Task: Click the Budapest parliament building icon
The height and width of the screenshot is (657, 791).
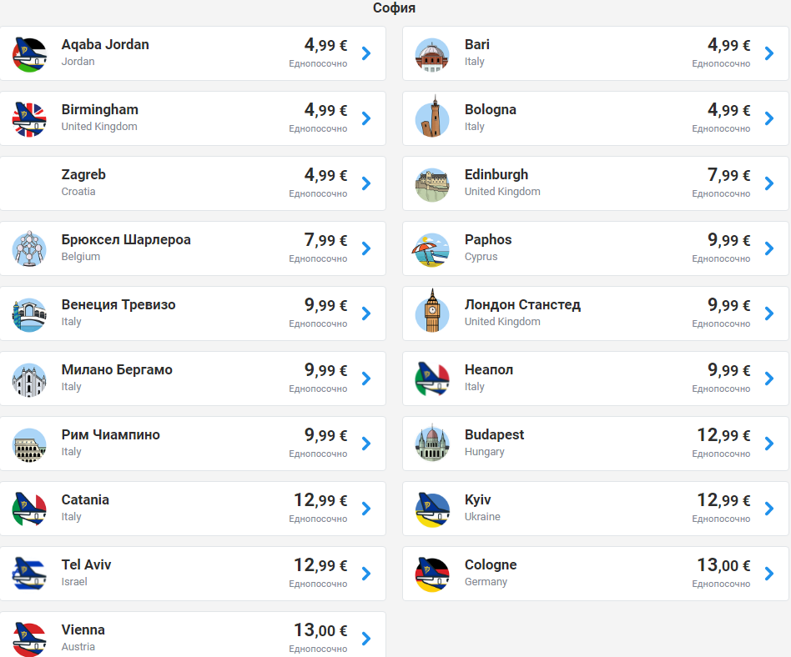Action: coord(432,444)
